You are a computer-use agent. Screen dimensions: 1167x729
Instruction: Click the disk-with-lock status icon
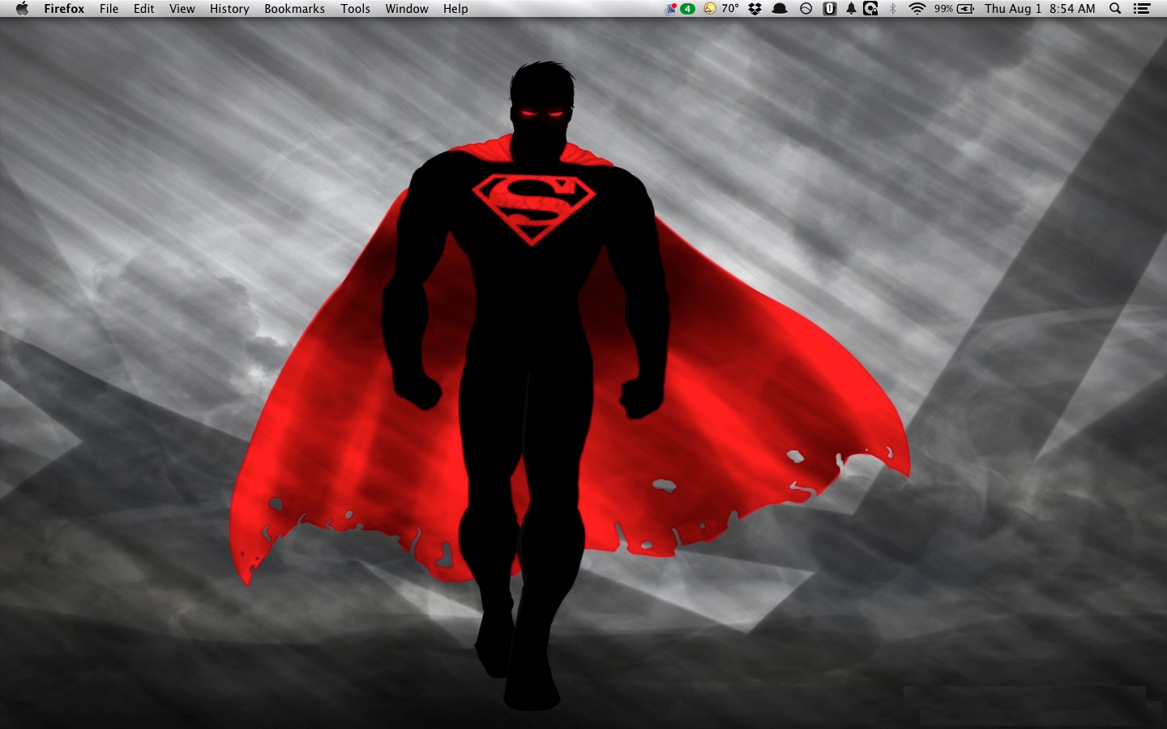[870, 9]
